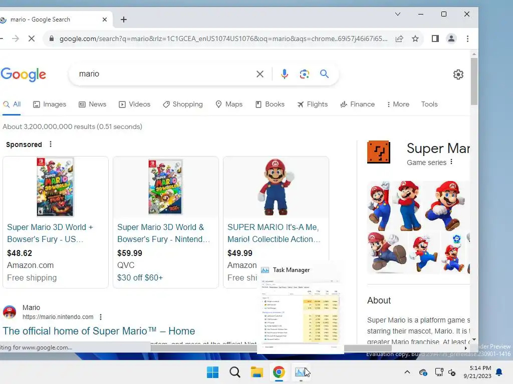Open Game series more options
513x384 pixels.
pyautogui.click(x=451, y=162)
